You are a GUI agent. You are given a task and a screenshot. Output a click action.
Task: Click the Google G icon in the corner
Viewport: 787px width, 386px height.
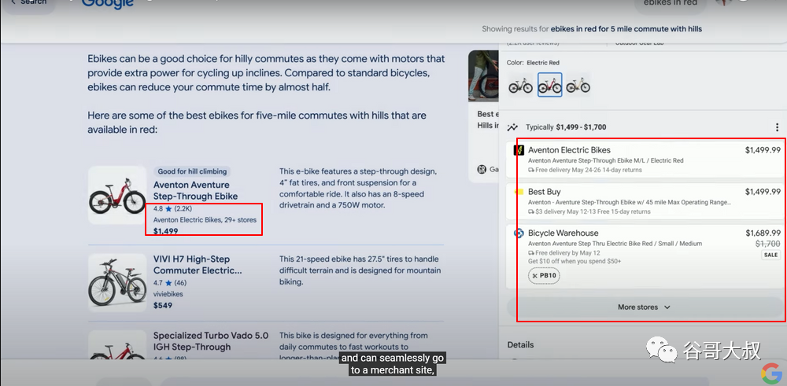tap(771, 373)
